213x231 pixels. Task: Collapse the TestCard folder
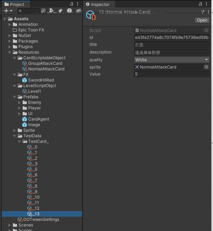(20, 141)
